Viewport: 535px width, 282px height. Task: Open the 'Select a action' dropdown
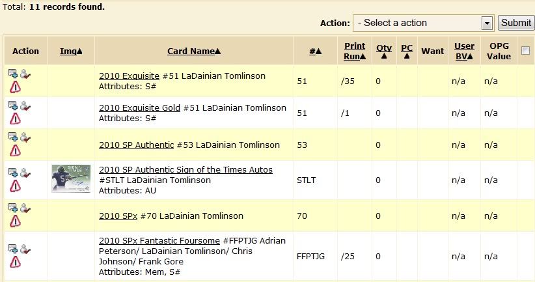click(423, 23)
